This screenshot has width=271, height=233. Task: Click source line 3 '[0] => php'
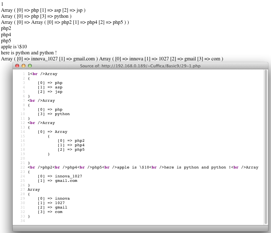(x=50, y=83)
